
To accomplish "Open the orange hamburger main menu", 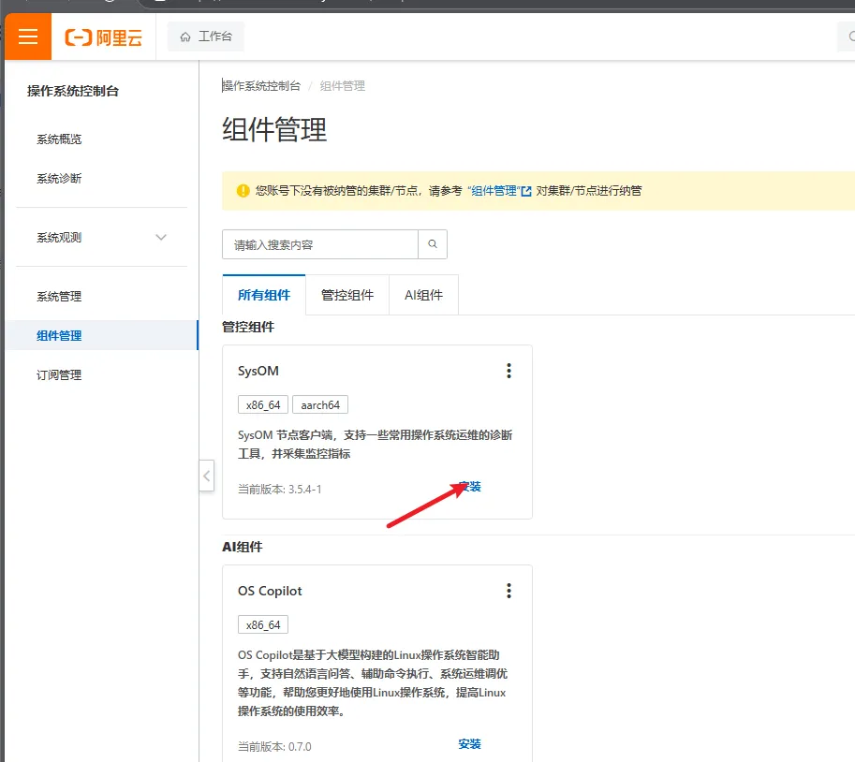I will [x=28, y=37].
